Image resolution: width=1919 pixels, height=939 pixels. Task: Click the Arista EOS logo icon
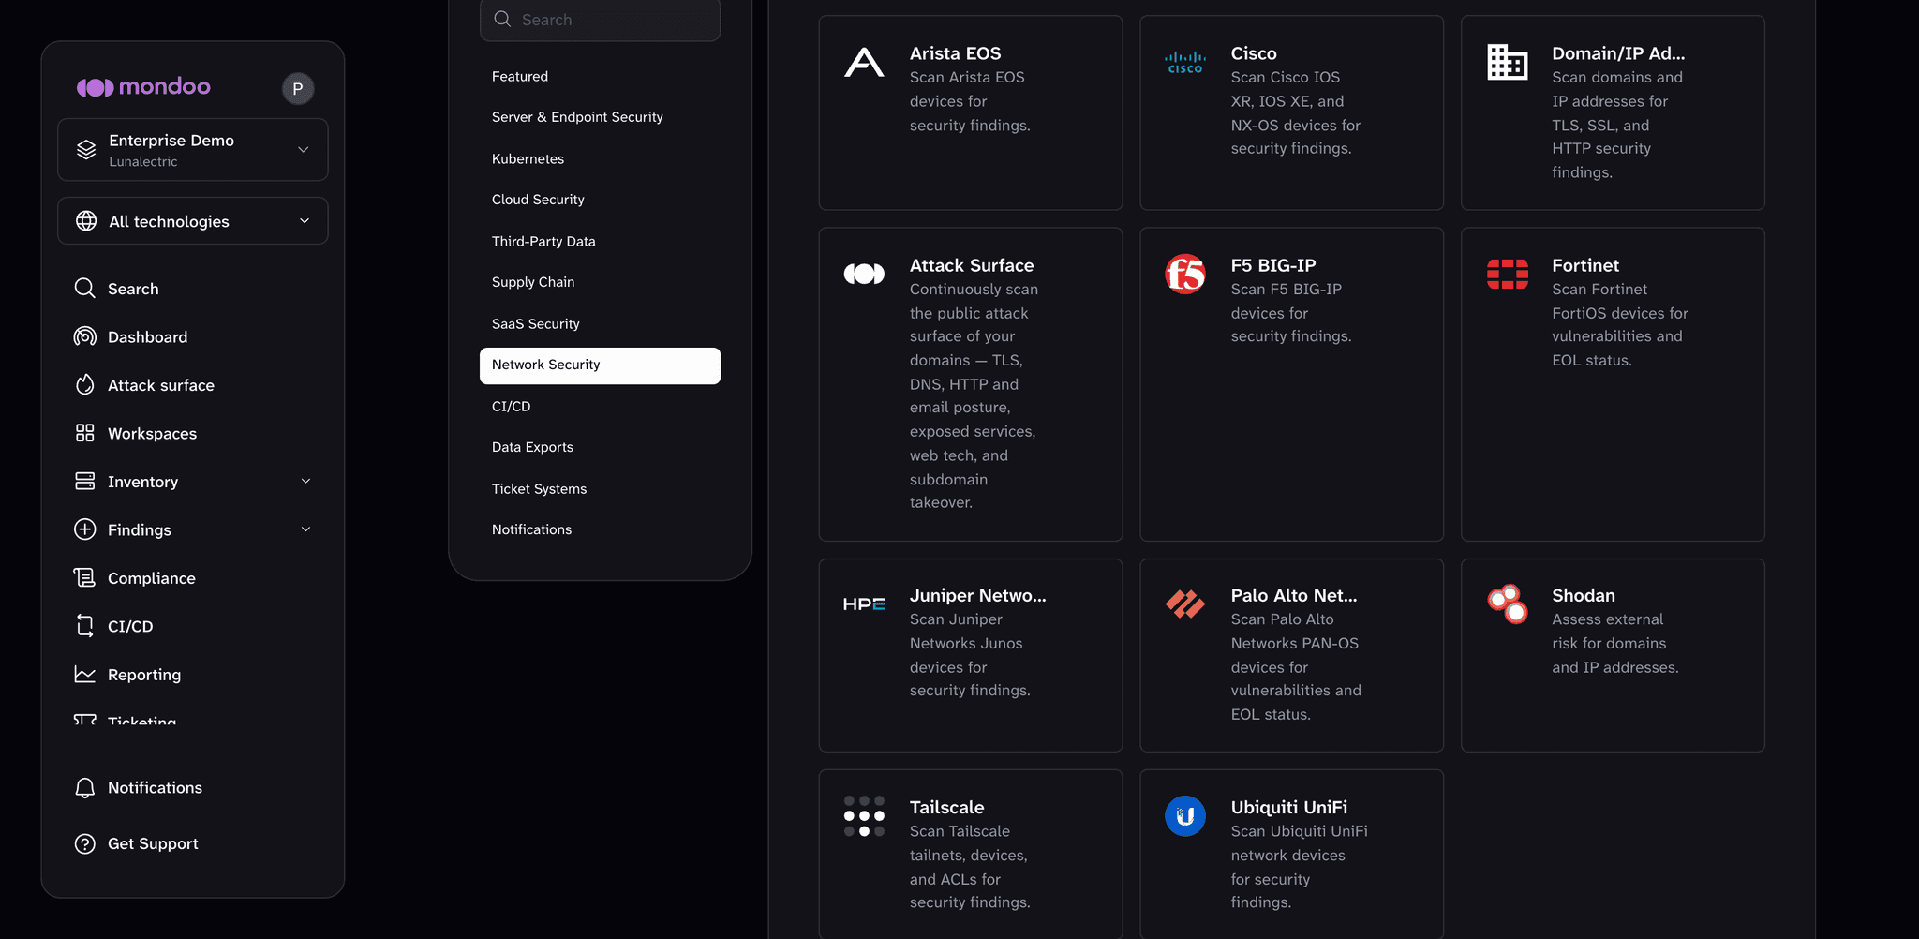[x=864, y=63]
